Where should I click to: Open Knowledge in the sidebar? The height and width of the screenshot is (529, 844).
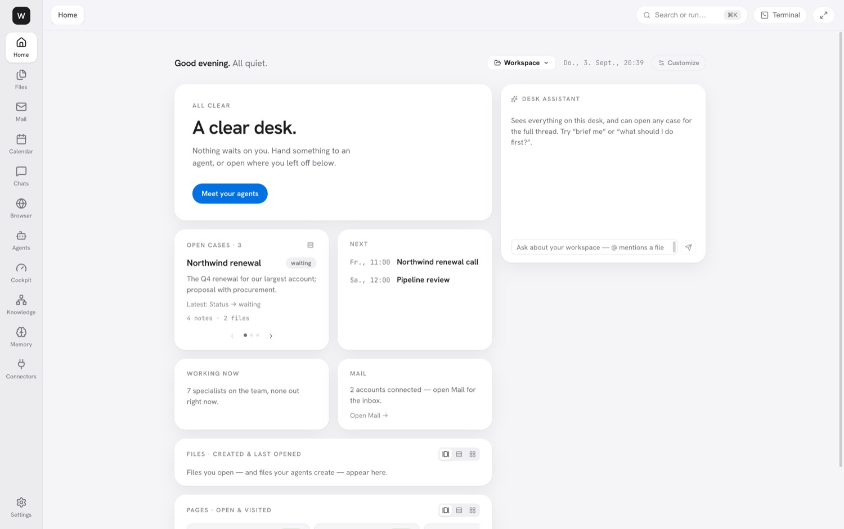coord(21,305)
